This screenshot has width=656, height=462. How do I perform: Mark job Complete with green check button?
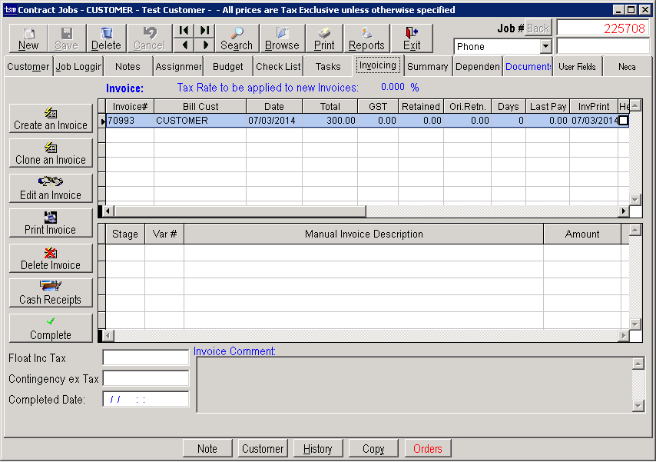pyautogui.click(x=51, y=328)
